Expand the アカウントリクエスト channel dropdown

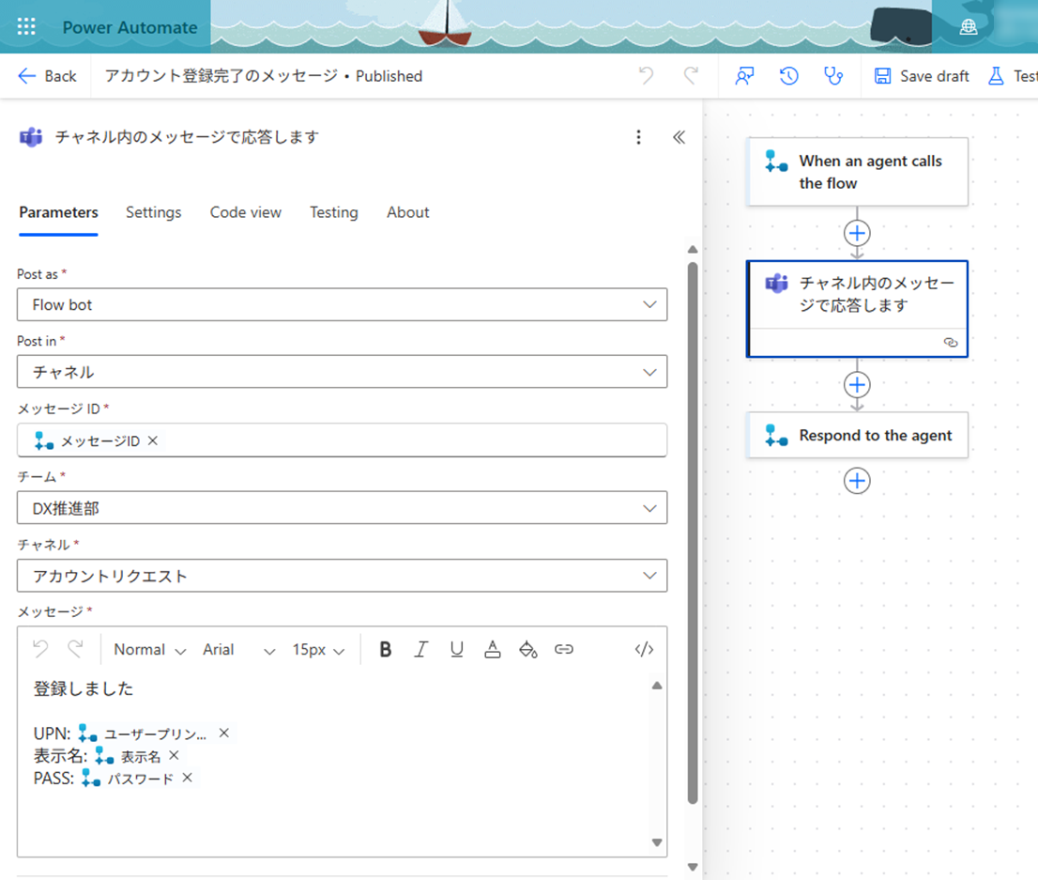click(342, 576)
